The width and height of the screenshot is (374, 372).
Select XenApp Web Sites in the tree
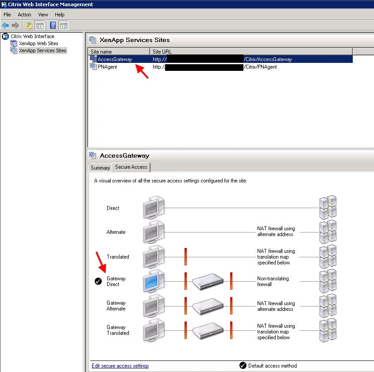(x=39, y=43)
